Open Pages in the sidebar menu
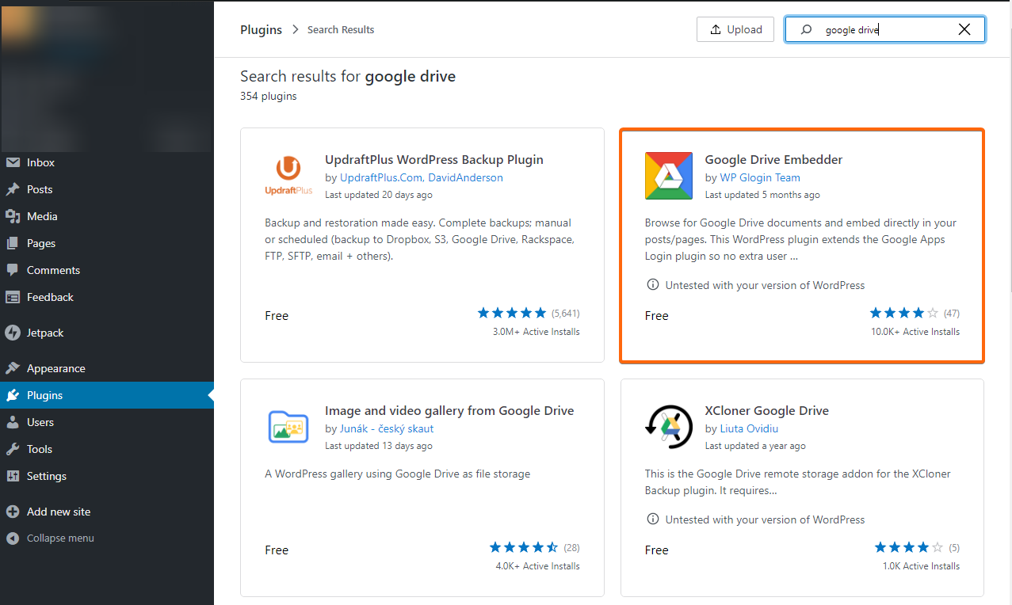The image size is (1012, 605). pos(107,243)
